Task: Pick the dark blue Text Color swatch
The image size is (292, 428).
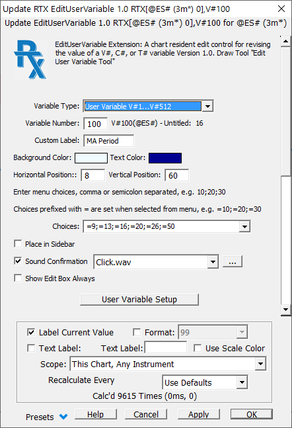Action: coord(165,157)
